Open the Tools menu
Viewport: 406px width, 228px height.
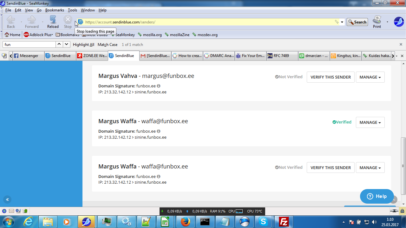tap(72, 10)
